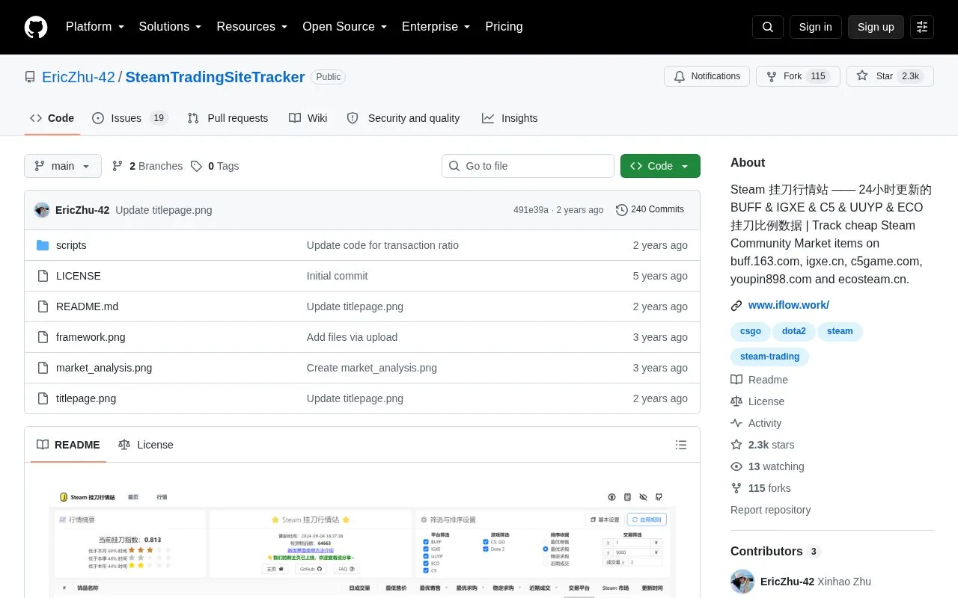This screenshot has height=598, width=958.
Task: Switch to the Pull requests tab
Action: tap(228, 118)
